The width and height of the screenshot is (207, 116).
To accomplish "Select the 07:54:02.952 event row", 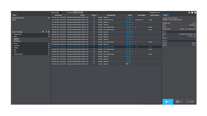I will click(106, 62).
